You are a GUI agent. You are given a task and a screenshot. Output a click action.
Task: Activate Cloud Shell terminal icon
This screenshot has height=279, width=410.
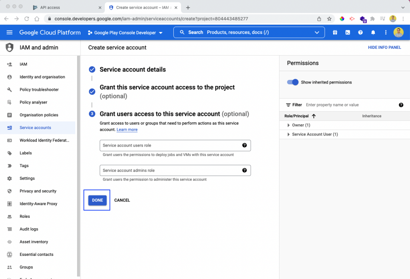[x=348, y=32]
